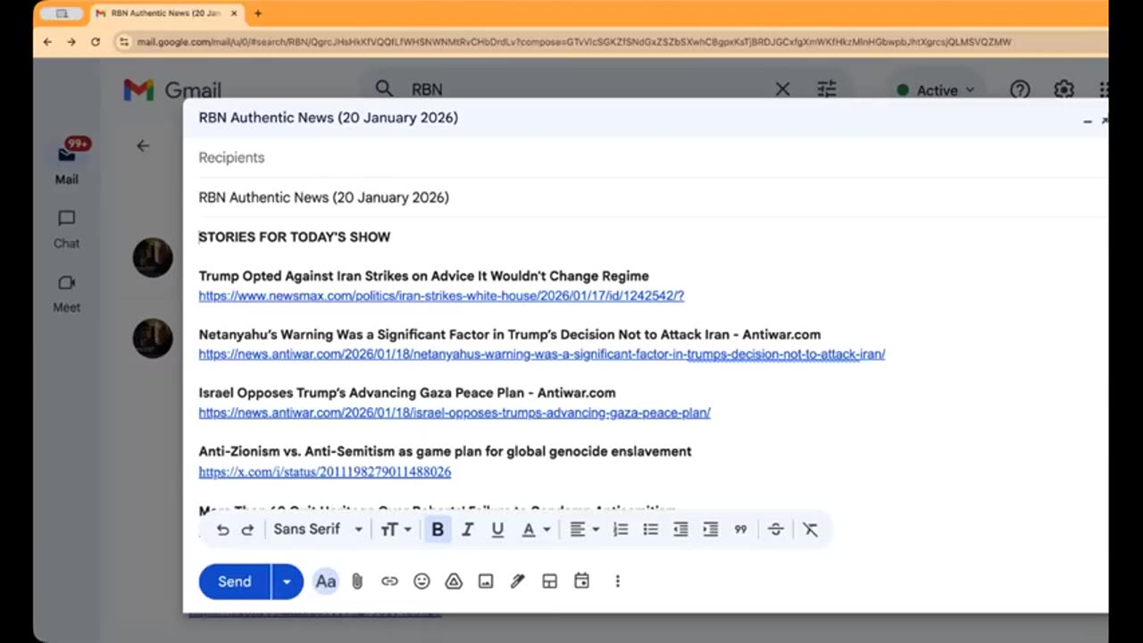Toggle formatting options (Aa) button
The width and height of the screenshot is (1143, 643).
[326, 581]
